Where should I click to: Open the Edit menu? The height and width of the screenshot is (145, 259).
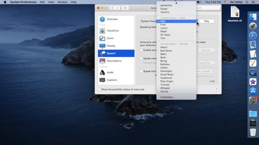(x=42, y=2)
